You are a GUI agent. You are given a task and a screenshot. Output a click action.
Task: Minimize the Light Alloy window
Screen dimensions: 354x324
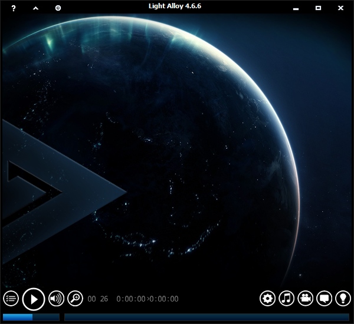pos(296,8)
